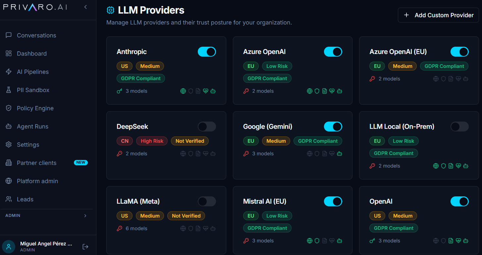
Task: Click the heart-pulse icon on the OpenAI card
Action: [458, 241]
